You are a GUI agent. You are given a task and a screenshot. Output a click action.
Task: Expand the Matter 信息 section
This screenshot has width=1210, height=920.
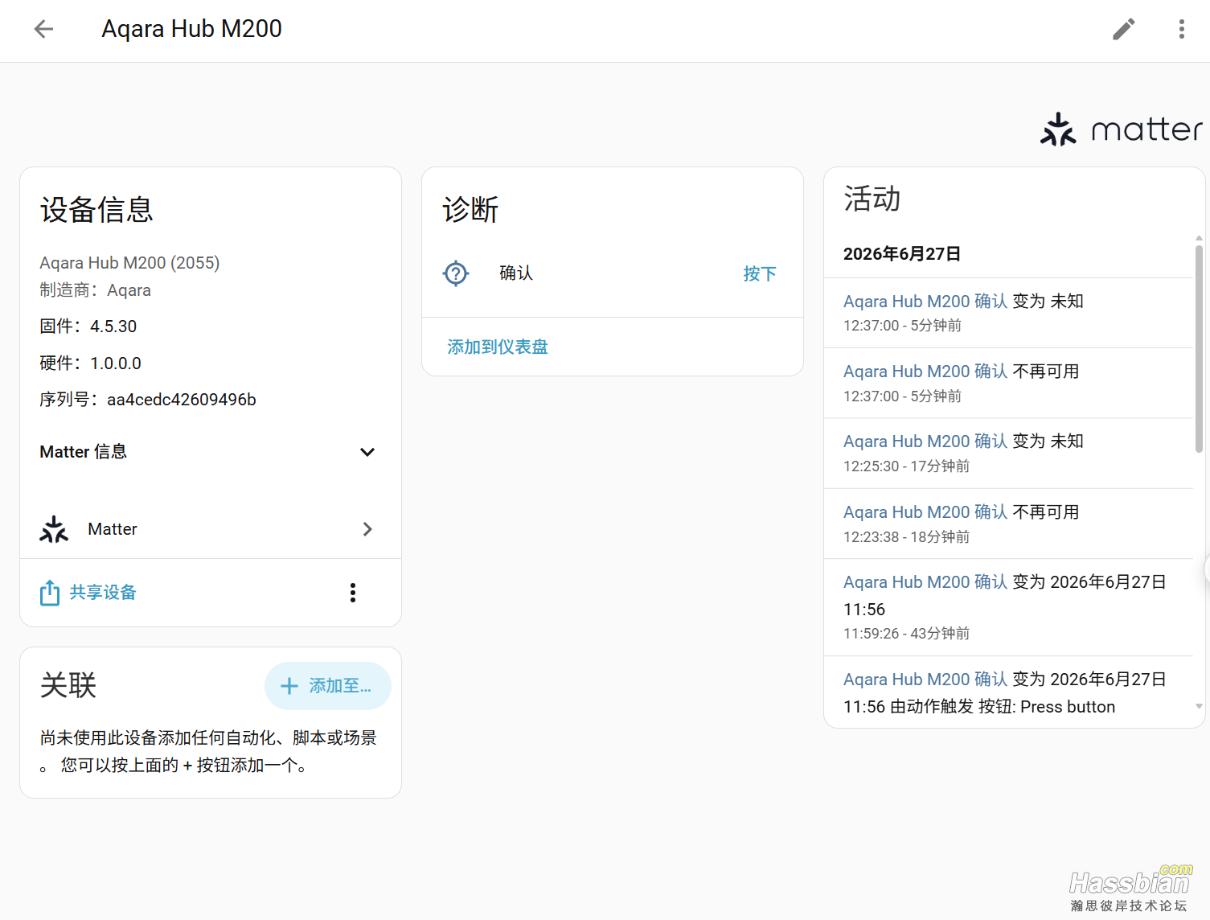click(210, 452)
